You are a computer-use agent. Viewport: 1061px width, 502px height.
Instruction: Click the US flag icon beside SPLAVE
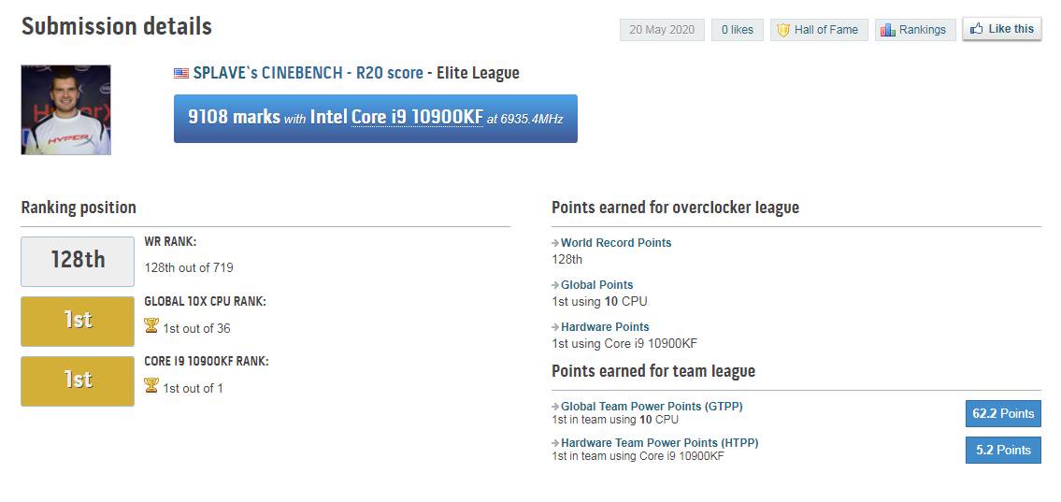click(181, 73)
